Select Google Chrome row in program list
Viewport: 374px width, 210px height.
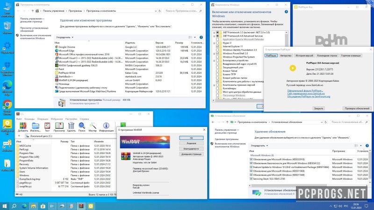click(129, 47)
